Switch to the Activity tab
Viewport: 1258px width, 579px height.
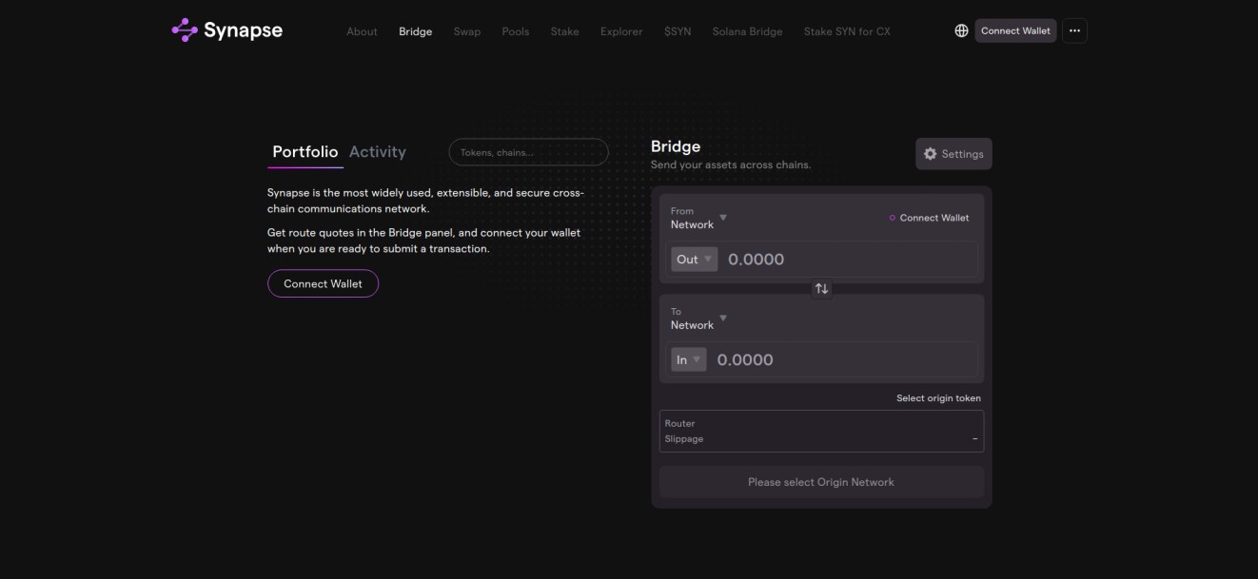point(377,152)
